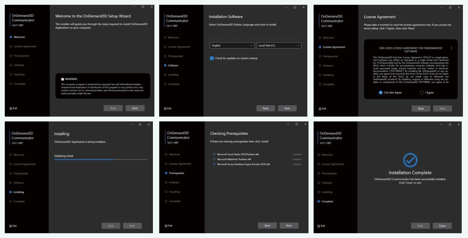
Task: Open the Local Disk (C:) drive dropdown
Action: [279, 45]
